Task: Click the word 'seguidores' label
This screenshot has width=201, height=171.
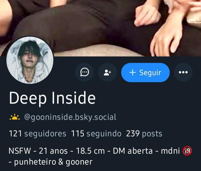Action: (x=45, y=134)
